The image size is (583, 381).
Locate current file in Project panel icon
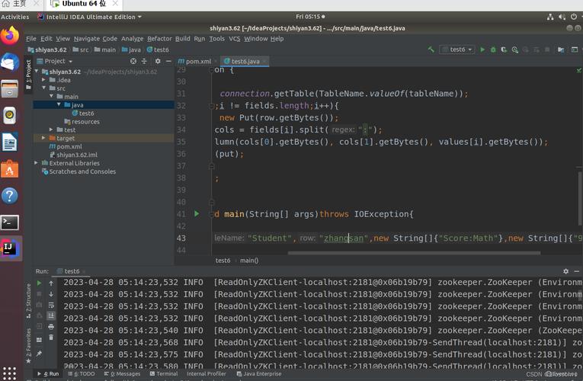pos(133,61)
